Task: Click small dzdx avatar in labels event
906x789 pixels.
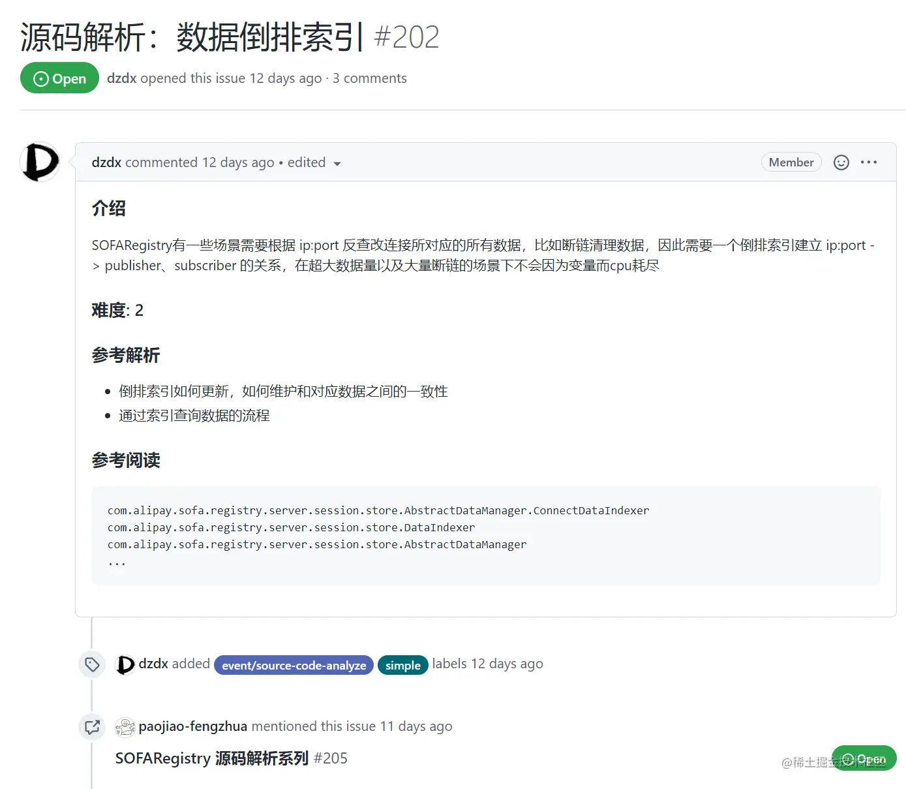Action: pos(125,664)
